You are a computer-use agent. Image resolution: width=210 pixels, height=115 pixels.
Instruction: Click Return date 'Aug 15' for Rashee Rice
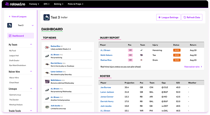tap(193, 60)
